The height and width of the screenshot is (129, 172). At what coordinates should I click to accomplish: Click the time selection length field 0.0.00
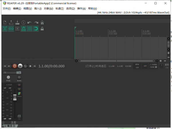point(128,66)
